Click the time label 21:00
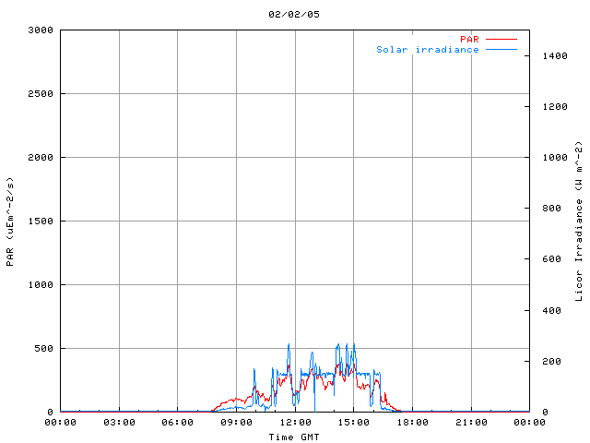The image size is (590, 443). (471, 423)
